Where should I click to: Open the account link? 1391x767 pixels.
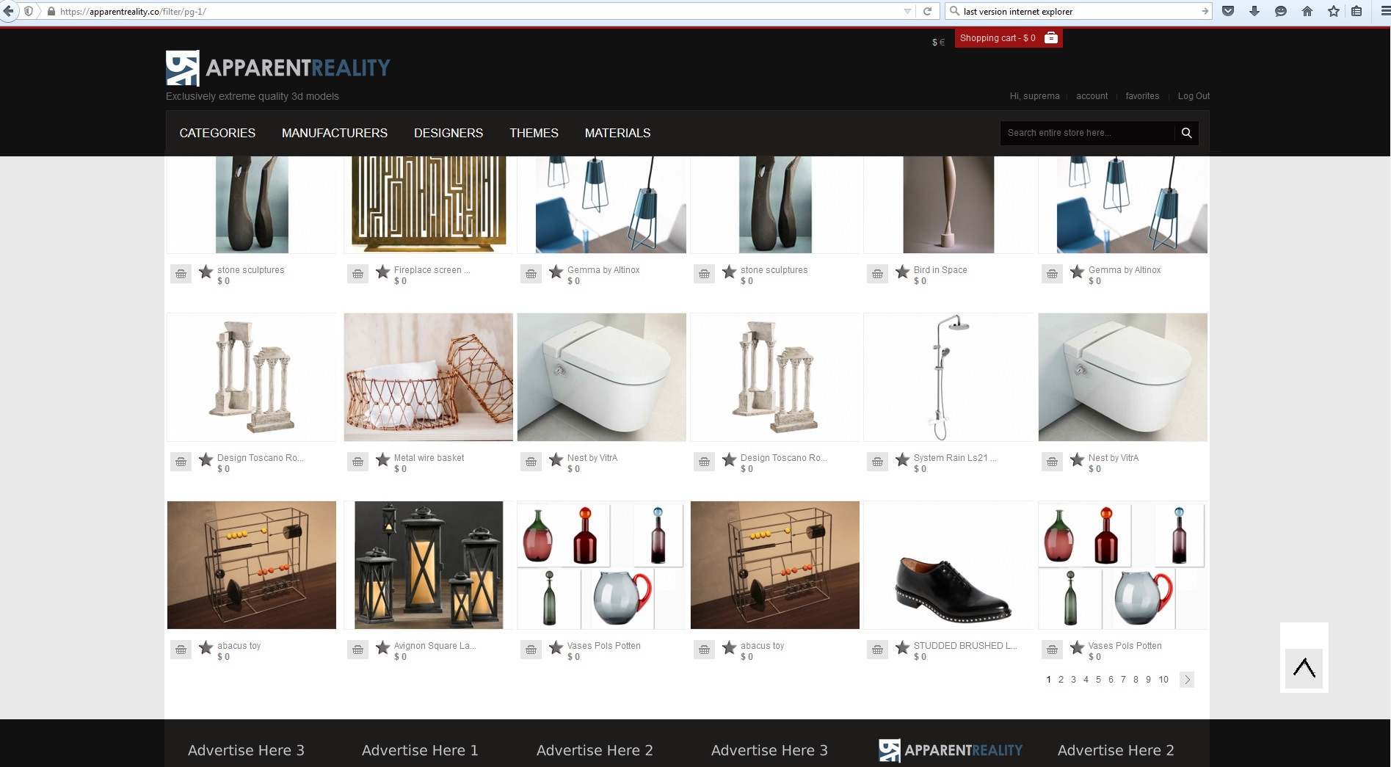coord(1092,96)
